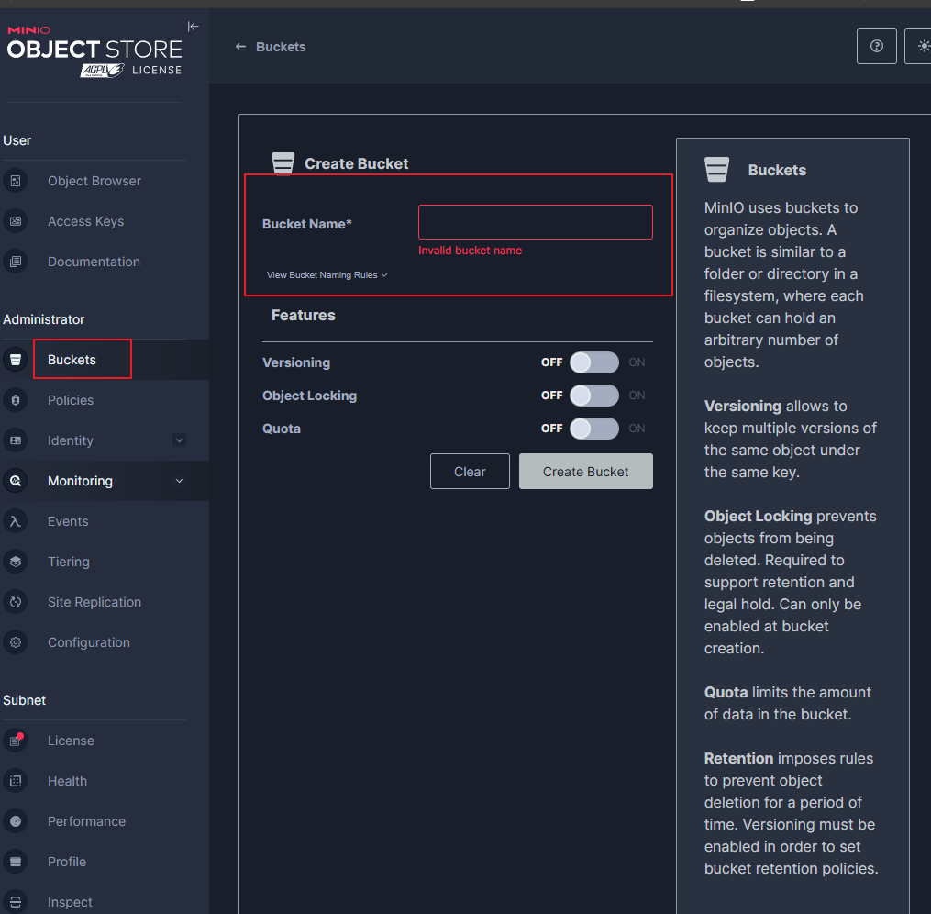Image resolution: width=931 pixels, height=914 pixels.
Task: Click the Health sidebar icon
Action: (x=16, y=781)
